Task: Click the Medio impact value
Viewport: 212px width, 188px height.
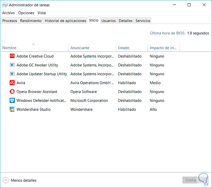Action: click(x=155, y=83)
